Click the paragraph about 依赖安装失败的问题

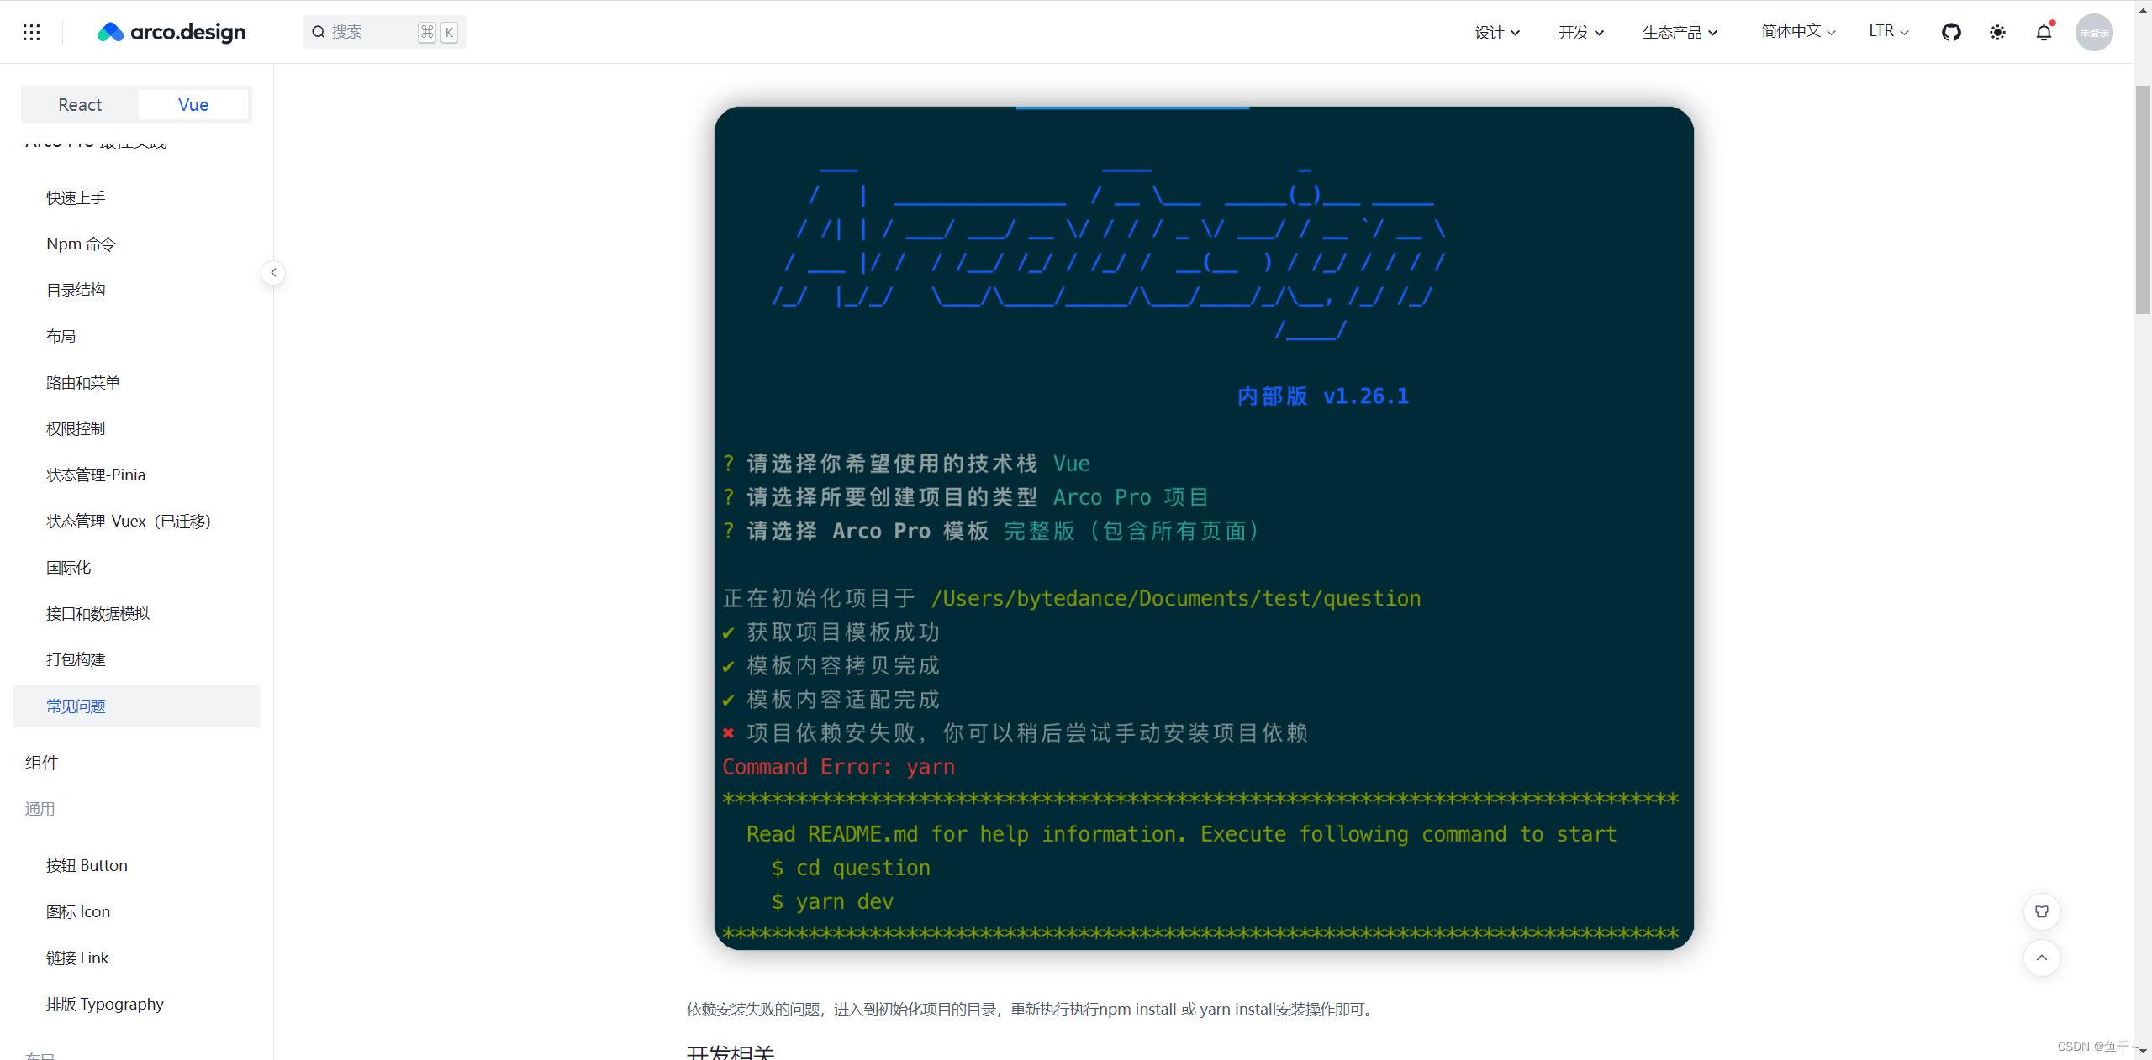[1032, 1009]
